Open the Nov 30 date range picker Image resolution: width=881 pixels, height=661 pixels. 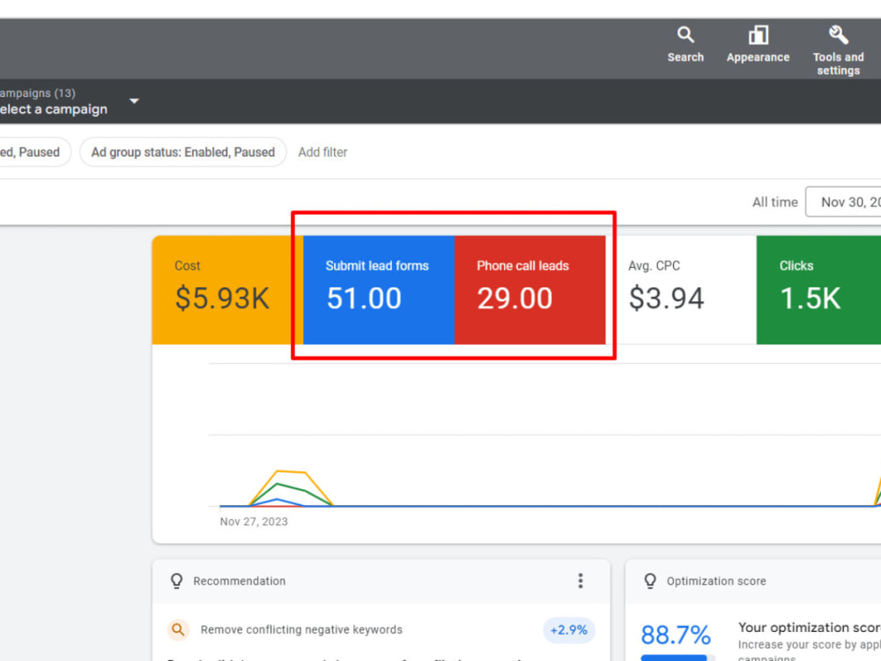pyautogui.click(x=843, y=202)
